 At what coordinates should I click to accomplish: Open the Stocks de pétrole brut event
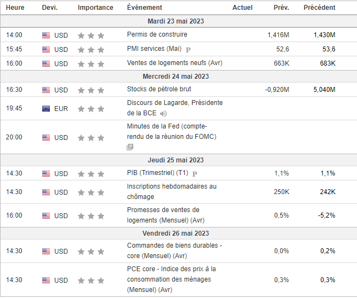159,89
